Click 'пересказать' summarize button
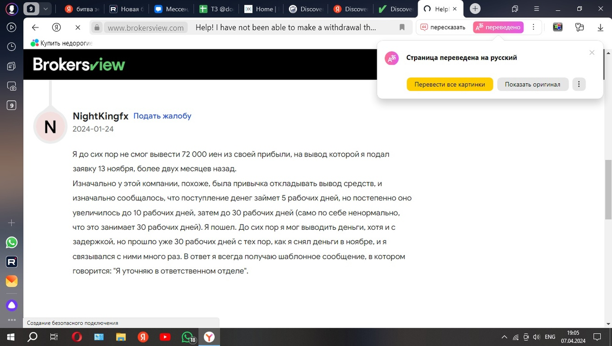 442,27
